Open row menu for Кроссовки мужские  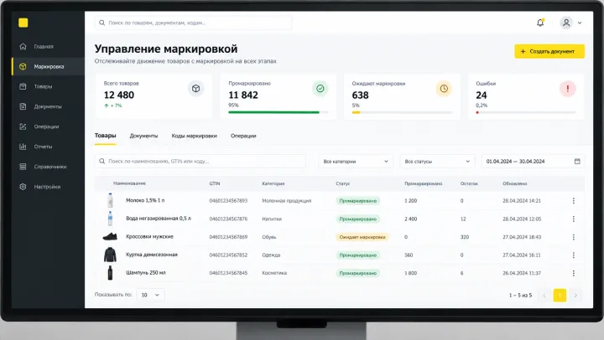(x=574, y=237)
